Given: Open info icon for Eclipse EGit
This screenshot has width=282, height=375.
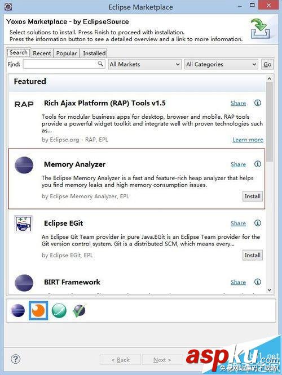Looking at the screenshot, I should click(x=258, y=223).
